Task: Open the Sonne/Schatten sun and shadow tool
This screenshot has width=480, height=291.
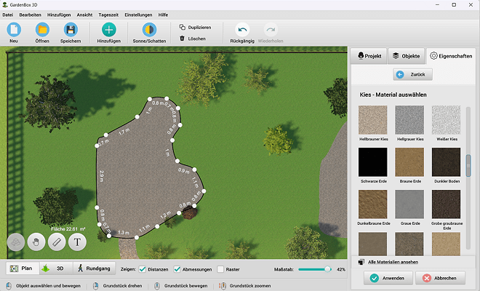Action: pos(149,30)
